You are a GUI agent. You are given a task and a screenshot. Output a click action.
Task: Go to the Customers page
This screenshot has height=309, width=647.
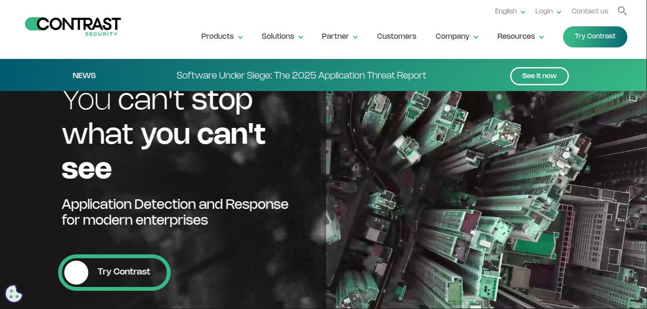[397, 36]
